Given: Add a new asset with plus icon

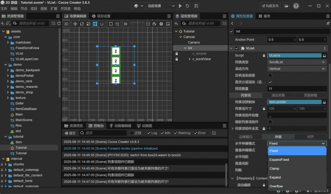Looking at the screenshot, I should click(x=3, y=23).
